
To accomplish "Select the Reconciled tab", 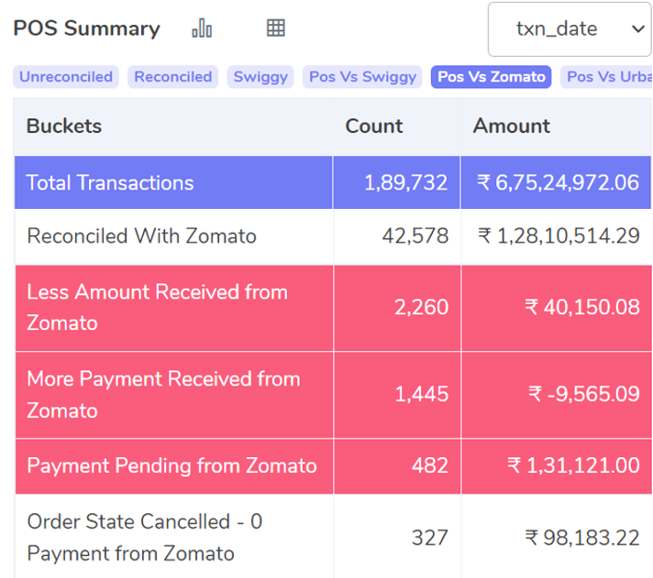I will click(x=172, y=77).
